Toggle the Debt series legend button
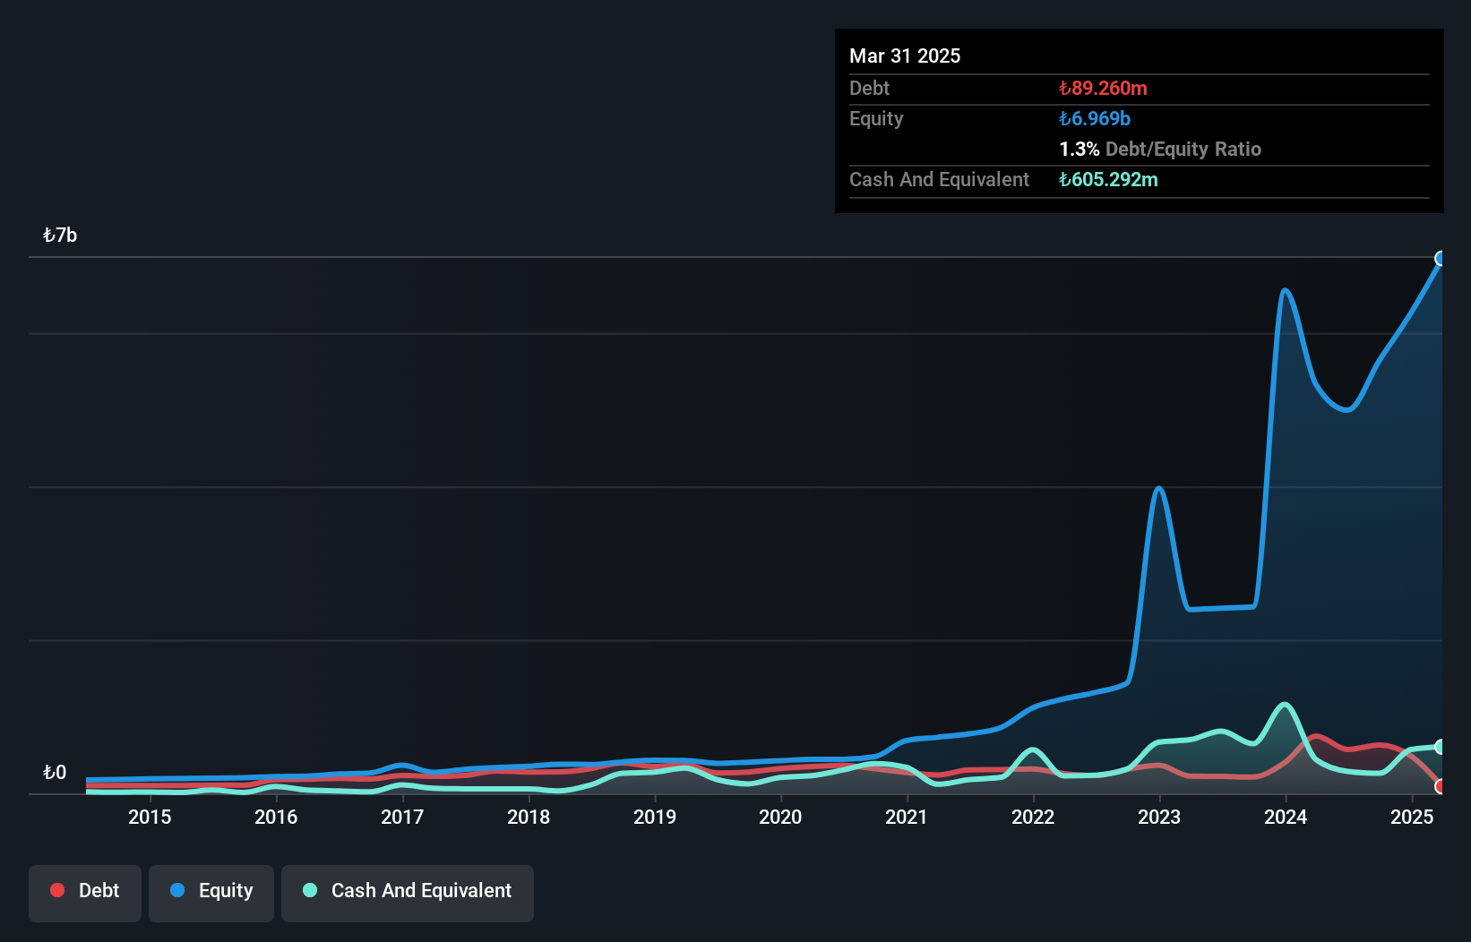Screen dimensions: 1471x942 point(85,893)
